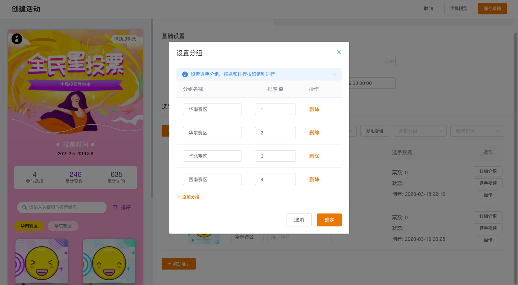Delete the 西南赛区 group
The height and width of the screenshot is (285, 518).
314,179
